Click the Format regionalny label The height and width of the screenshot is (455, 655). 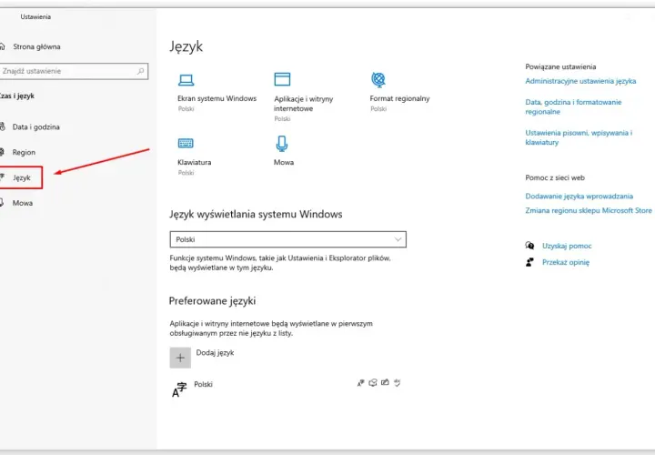point(399,98)
